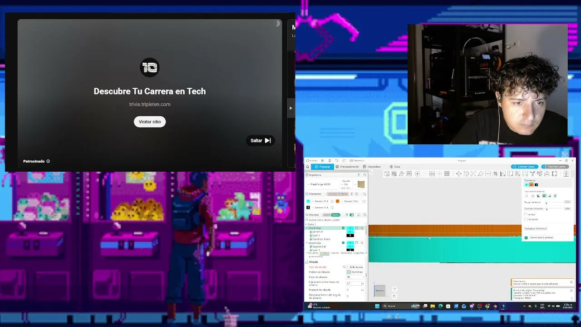Select the Cut tool in the toolbar
This screenshot has width=581, height=327.
pyautogui.click(x=488, y=173)
